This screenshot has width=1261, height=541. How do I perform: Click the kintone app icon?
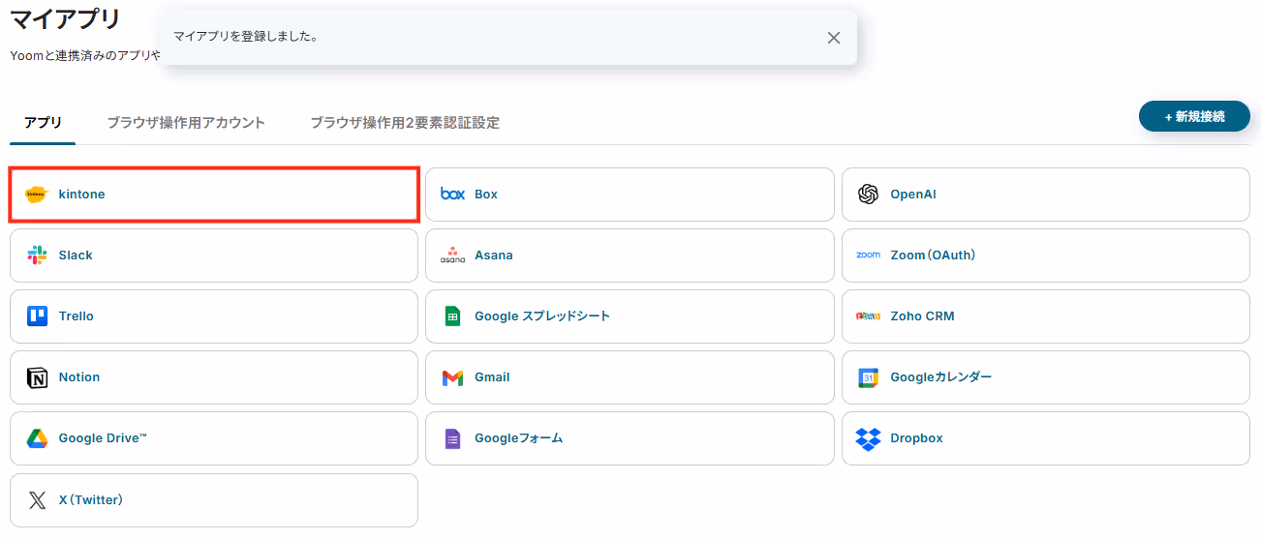pyautogui.click(x=37, y=195)
